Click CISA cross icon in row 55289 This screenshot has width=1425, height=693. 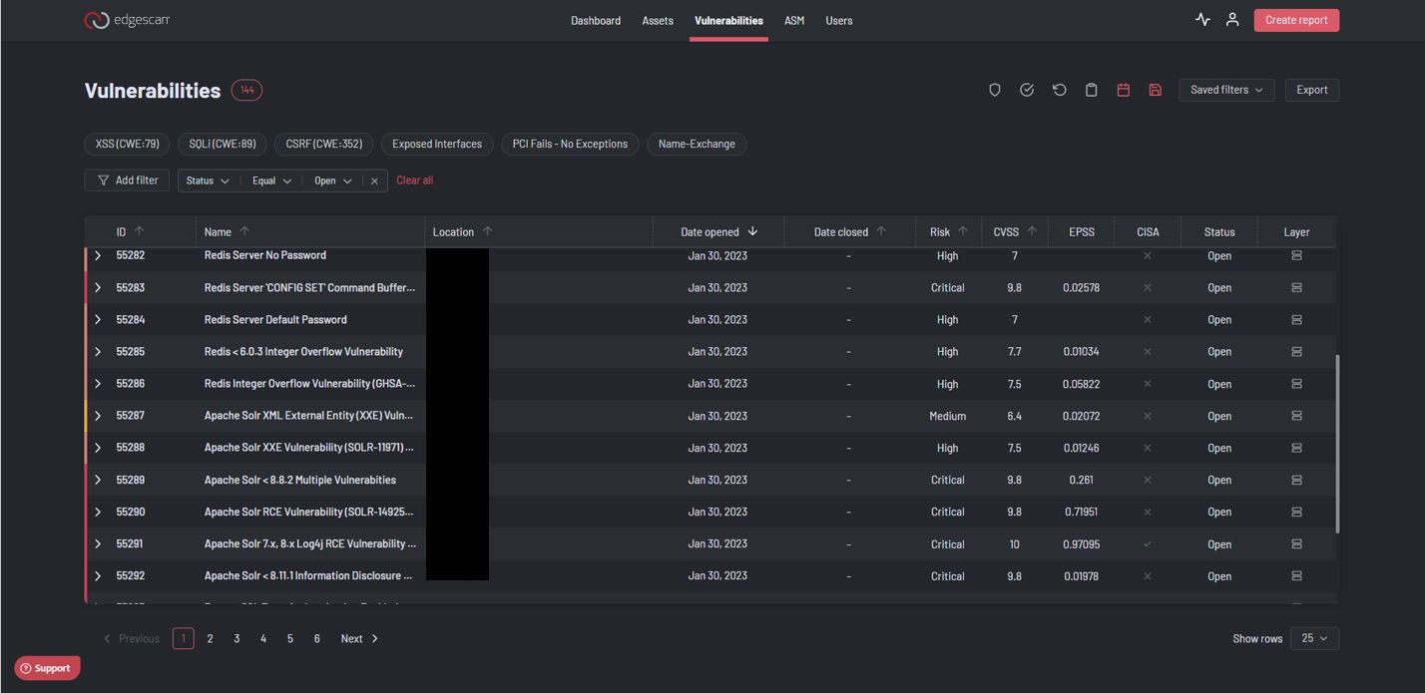coord(1148,480)
